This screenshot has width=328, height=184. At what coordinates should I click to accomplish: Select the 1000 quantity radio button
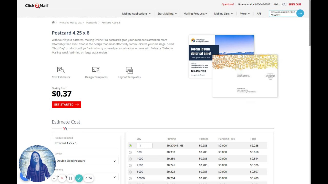coord(130,159)
